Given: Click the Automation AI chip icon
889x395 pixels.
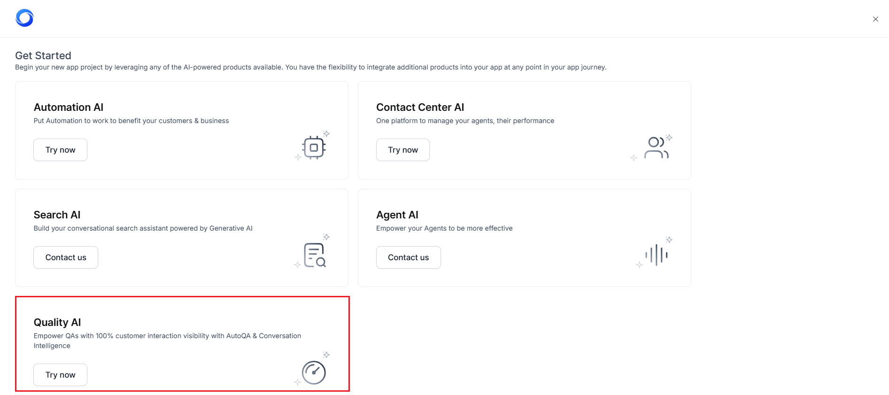Looking at the screenshot, I should (314, 147).
